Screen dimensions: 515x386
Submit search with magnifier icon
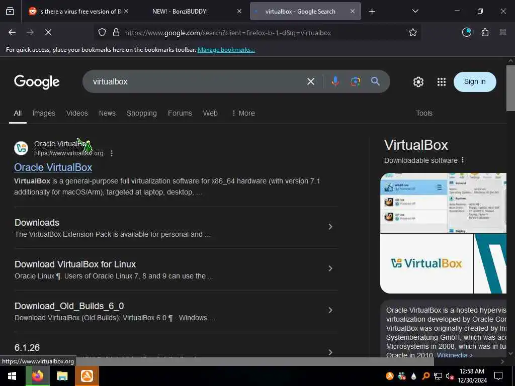point(375,81)
